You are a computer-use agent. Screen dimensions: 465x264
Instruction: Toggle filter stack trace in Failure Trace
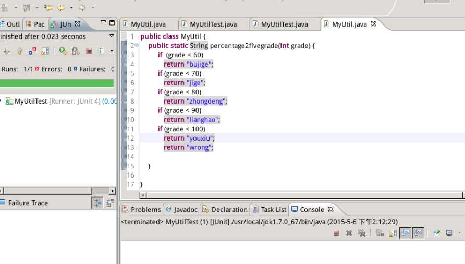pos(97,203)
